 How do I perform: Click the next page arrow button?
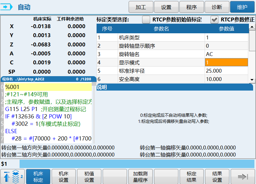point(243,177)
